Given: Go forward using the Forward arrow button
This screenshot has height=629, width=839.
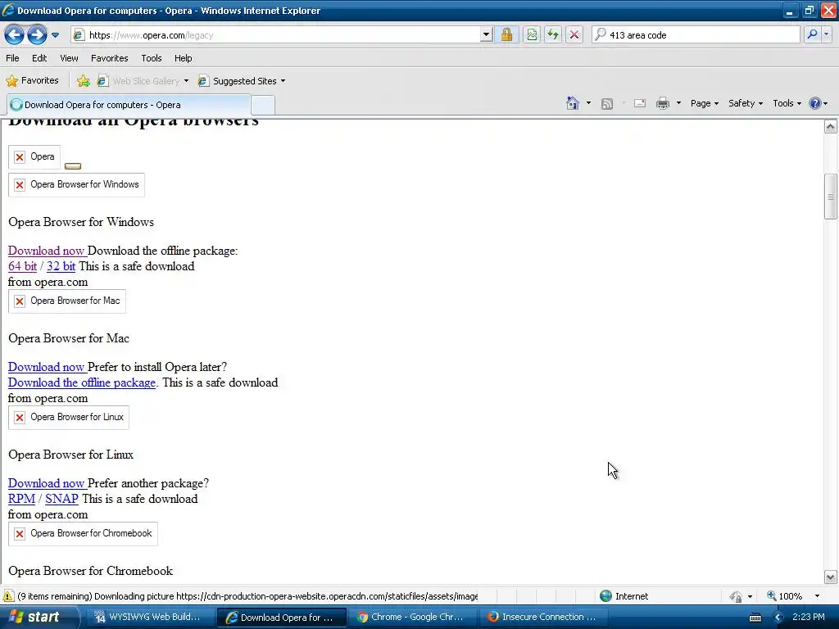Looking at the screenshot, I should 37,35.
